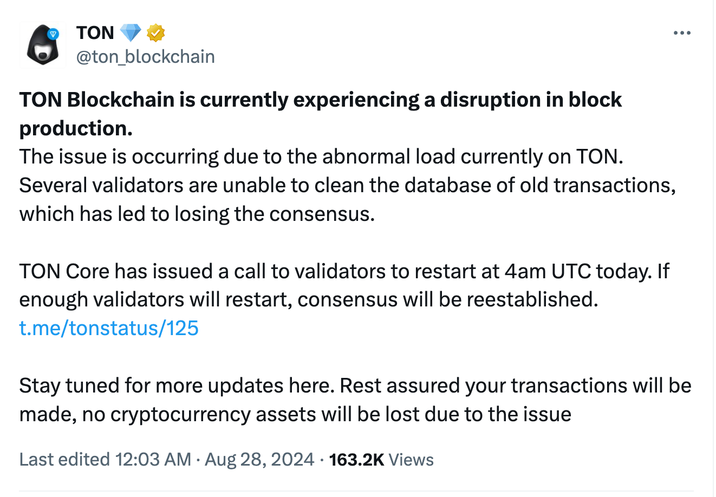The image size is (716, 497).
Task: Click the bold disruption headline text
Action: tap(321, 100)
